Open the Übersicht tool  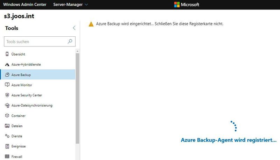point(38,54)
